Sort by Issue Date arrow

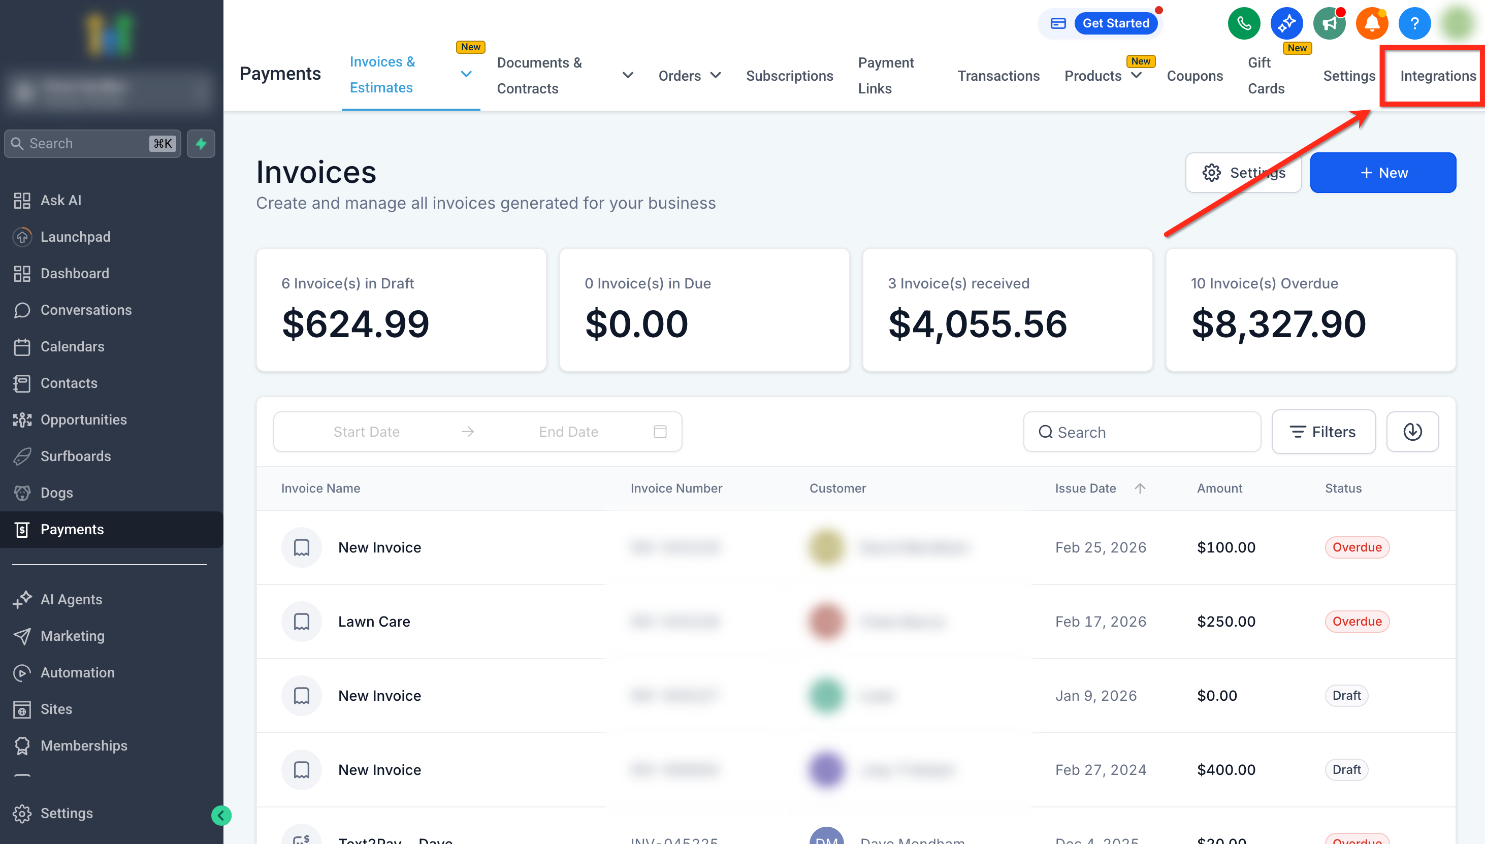point(1140,488)
